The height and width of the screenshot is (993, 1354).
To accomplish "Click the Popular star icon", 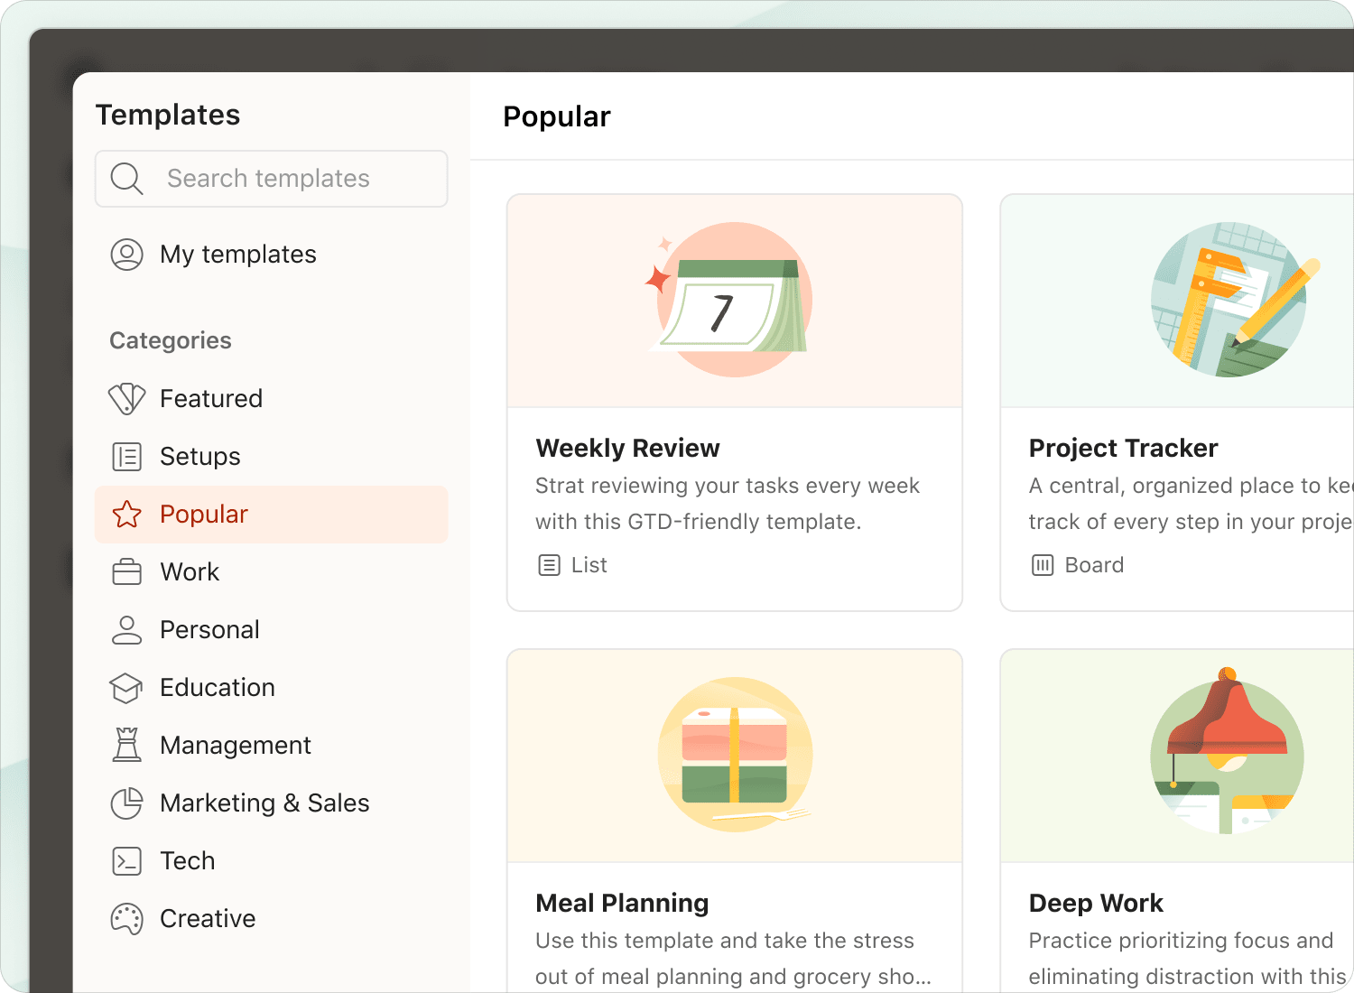I will click(x=126, y=515).
